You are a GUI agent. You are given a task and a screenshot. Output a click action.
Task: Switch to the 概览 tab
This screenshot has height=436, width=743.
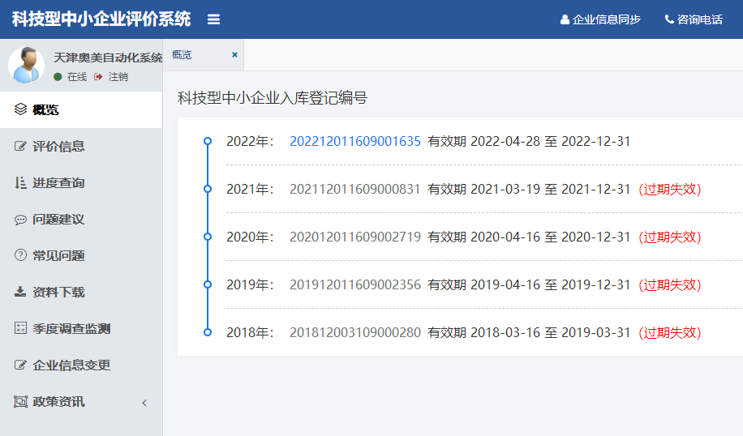point(183,55)
